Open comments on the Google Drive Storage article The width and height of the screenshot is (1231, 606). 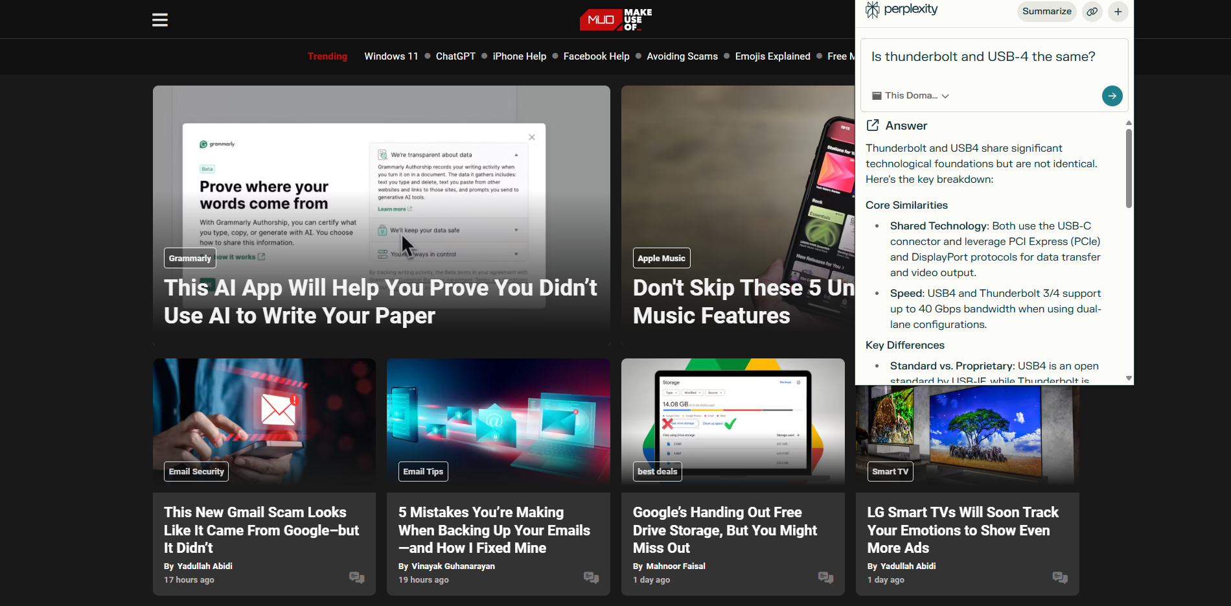(826, 577)
